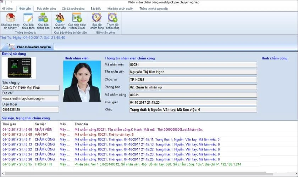Click the Phòng ban field

(193, 87)
